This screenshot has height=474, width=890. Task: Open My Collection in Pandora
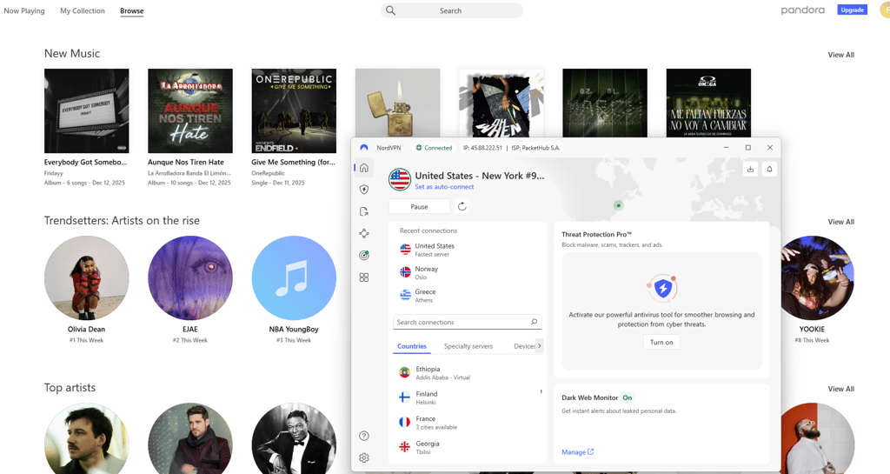click(83, 10)
